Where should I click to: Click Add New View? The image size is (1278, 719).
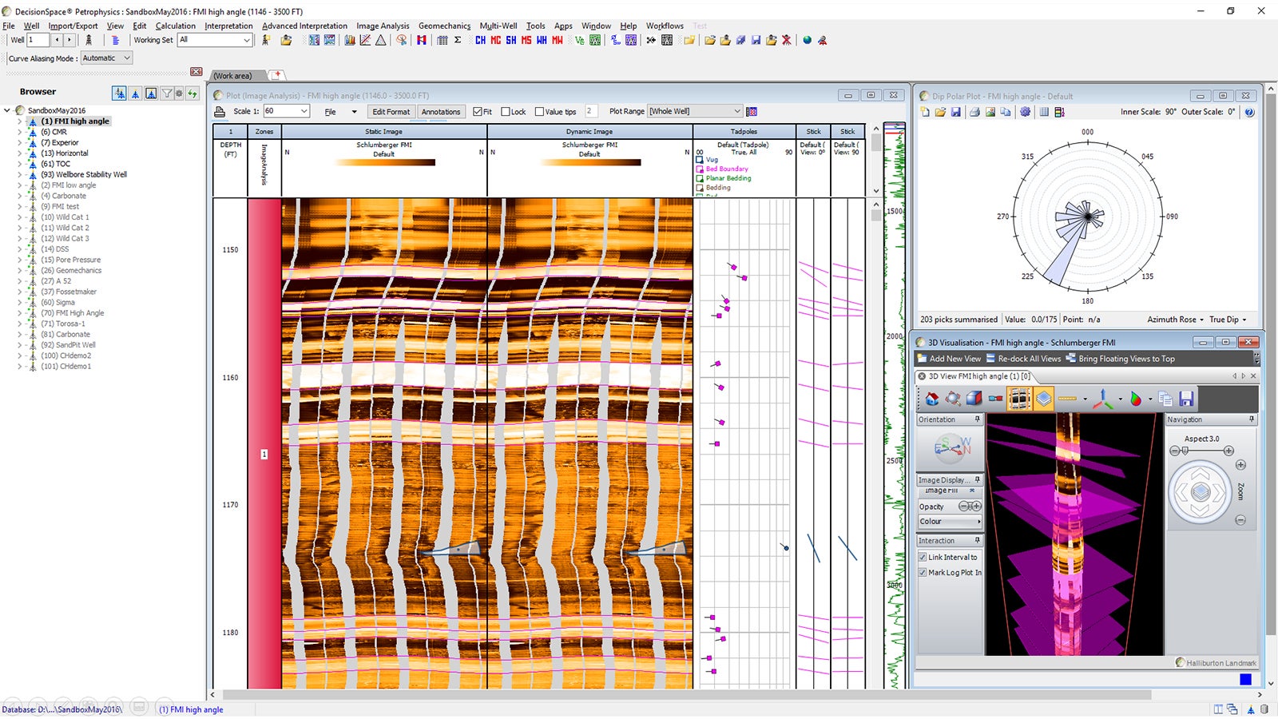tap(949, 359)
